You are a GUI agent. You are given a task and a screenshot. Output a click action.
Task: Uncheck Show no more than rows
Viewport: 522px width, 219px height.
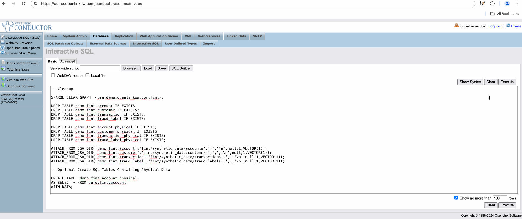pyautogui.click(x=456, y=198)
